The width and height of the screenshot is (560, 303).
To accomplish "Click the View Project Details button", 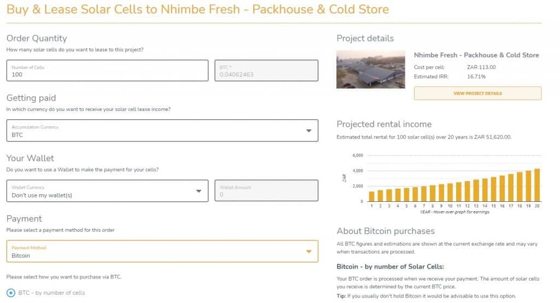I will (x=477, y=94).
